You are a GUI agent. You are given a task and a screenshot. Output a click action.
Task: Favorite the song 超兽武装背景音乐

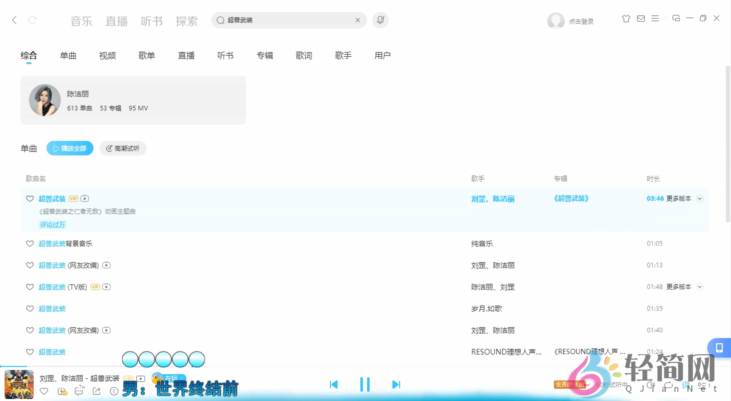coord(30,244)
